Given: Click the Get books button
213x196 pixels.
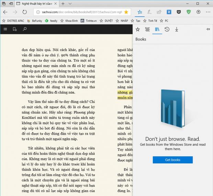Looking at the screenshot, I should (172, 160).
